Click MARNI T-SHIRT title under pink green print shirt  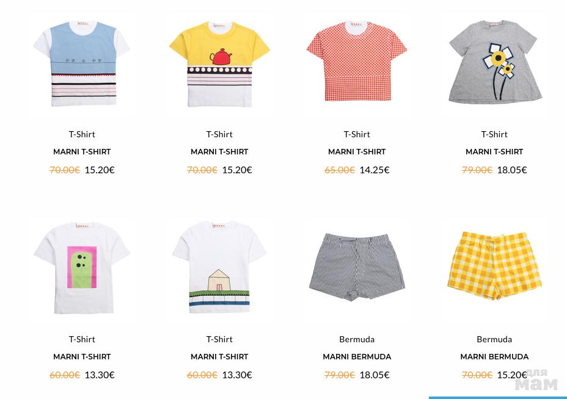(x=82, y=357)
